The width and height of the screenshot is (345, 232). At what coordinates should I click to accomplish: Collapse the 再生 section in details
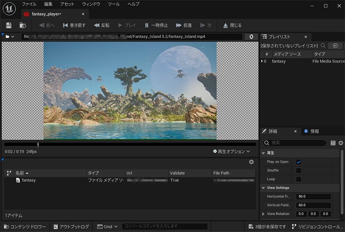pyautogui.click(x=263, y=153)
